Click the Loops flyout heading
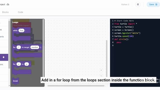The height and width of the screenshot is (90, 160). coord(15,22)
